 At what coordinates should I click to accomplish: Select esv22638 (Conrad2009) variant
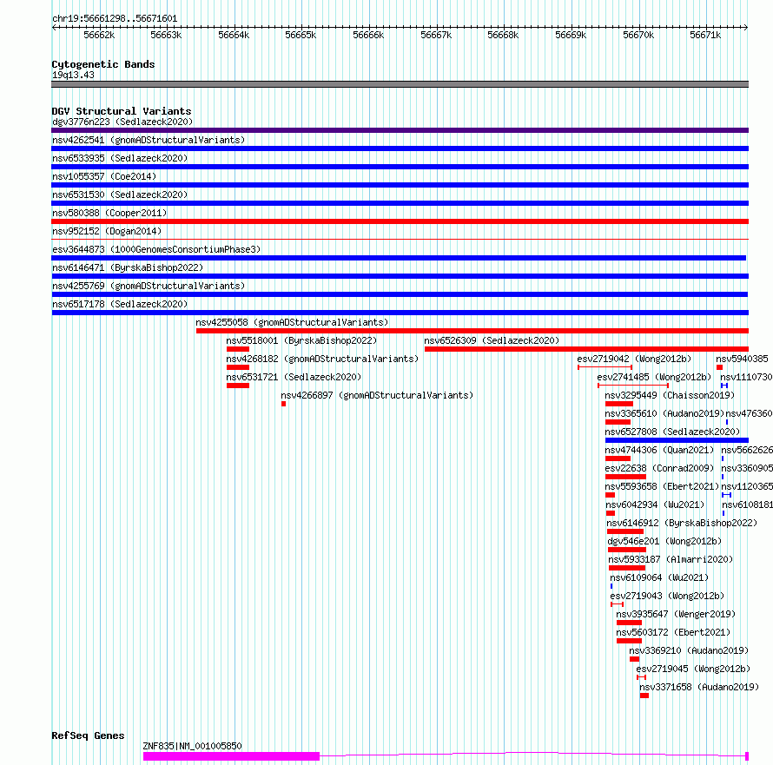(x=659, y=468)
